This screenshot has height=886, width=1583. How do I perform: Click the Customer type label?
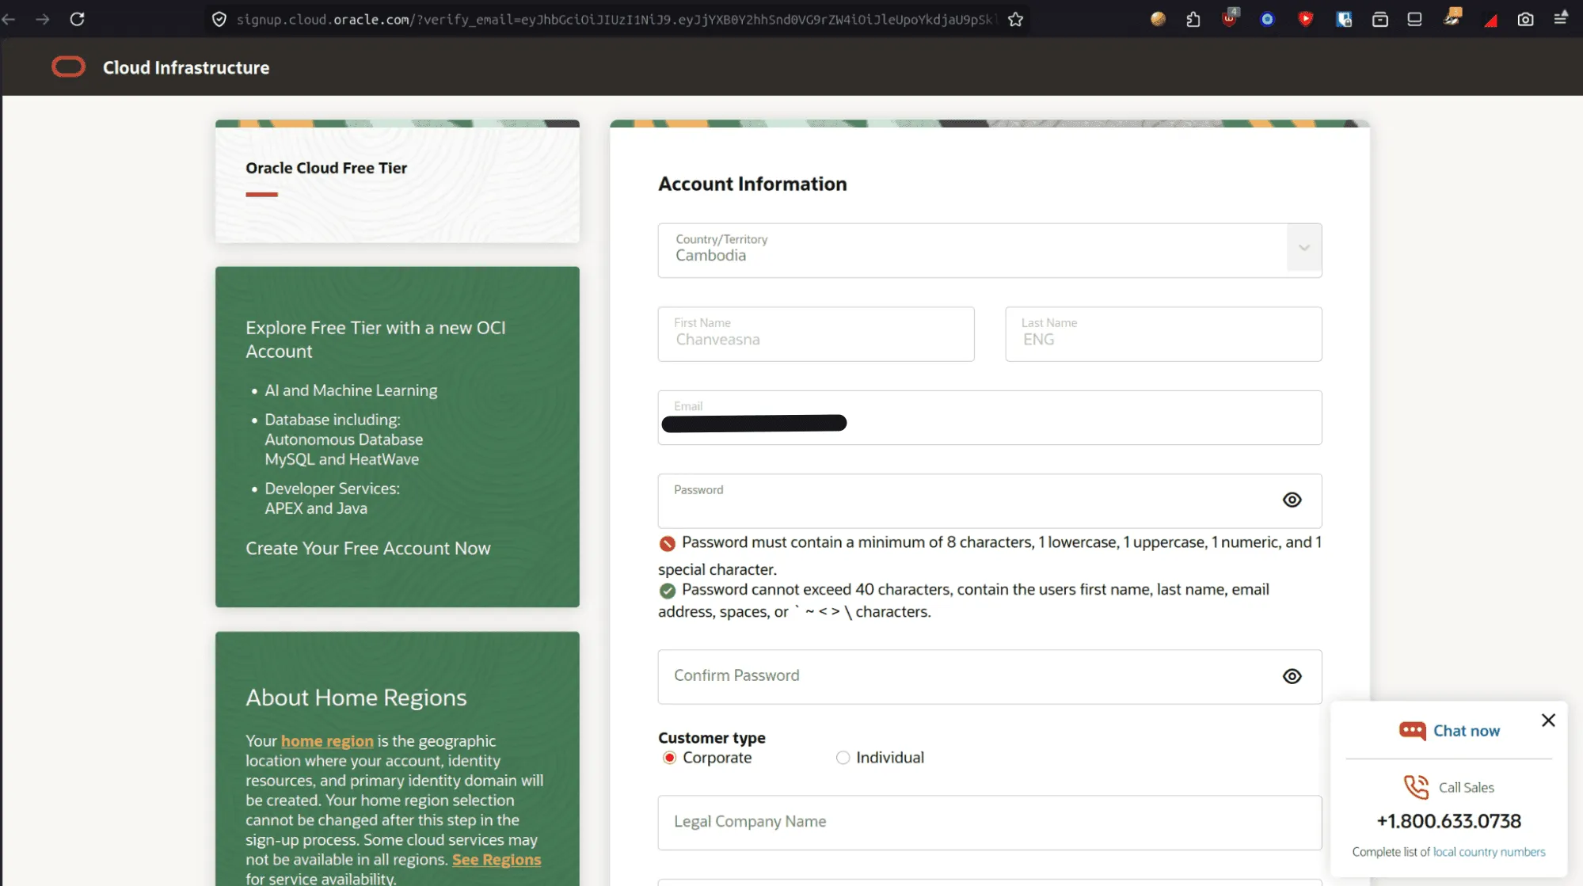pyautogui.click(x=712, y=738)
